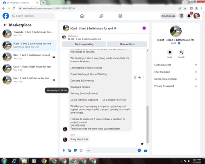This screenshot has height=164, width=205.
Task: Click the volume icon in system tray
Action: (x=189, y=161)
